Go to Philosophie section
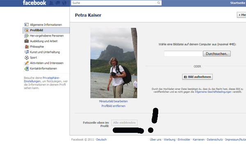The width and height of the screenshot is (246, 164). [37, 47]
